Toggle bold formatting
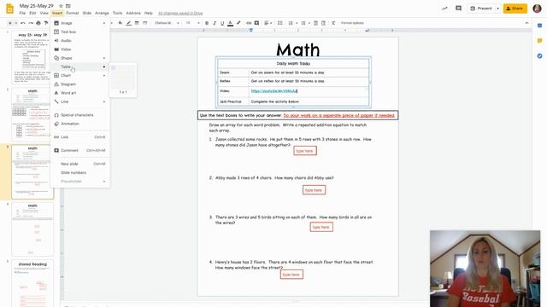547x307 pixels. [207, 23]
